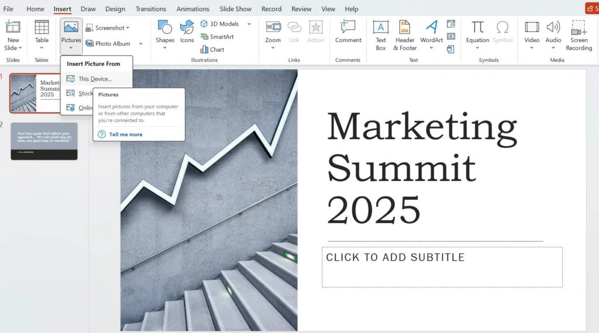Click the Video icon

point(532,27)
